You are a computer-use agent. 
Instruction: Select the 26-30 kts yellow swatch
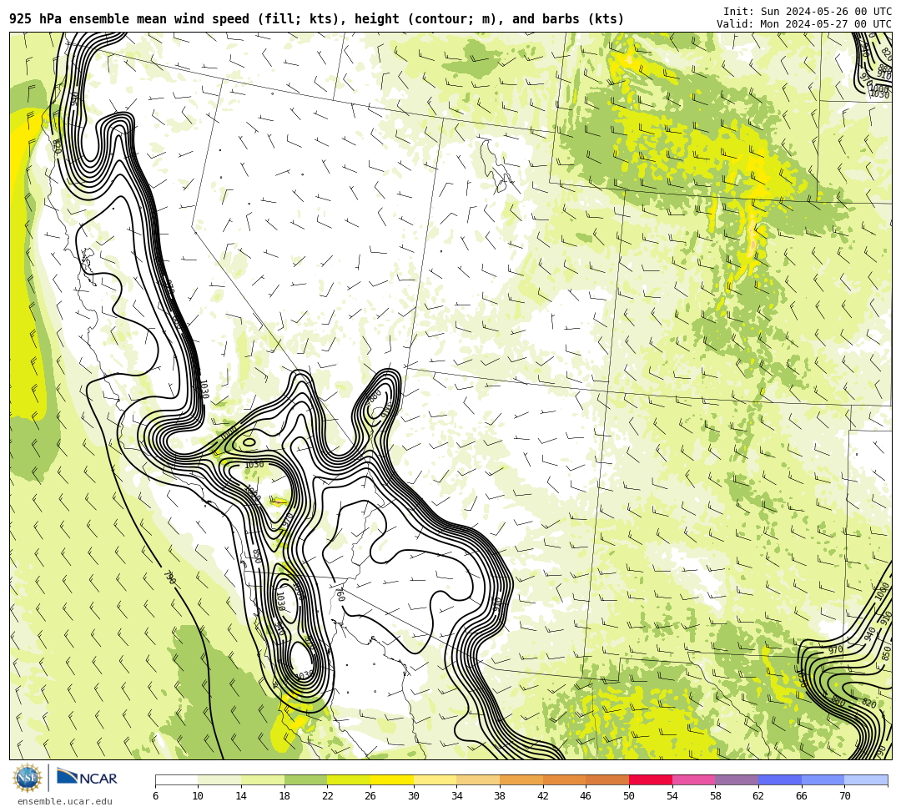(392, 779)
